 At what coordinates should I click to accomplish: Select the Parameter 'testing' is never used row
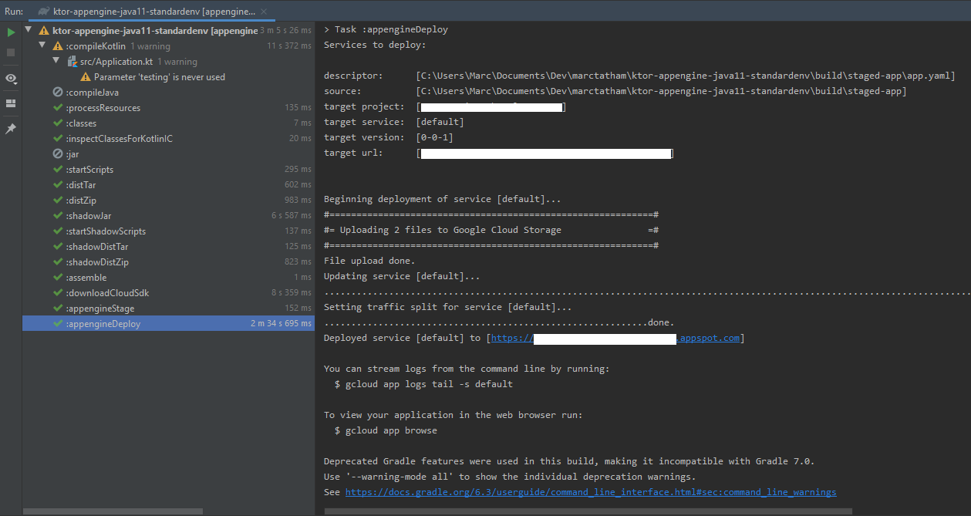168,77
